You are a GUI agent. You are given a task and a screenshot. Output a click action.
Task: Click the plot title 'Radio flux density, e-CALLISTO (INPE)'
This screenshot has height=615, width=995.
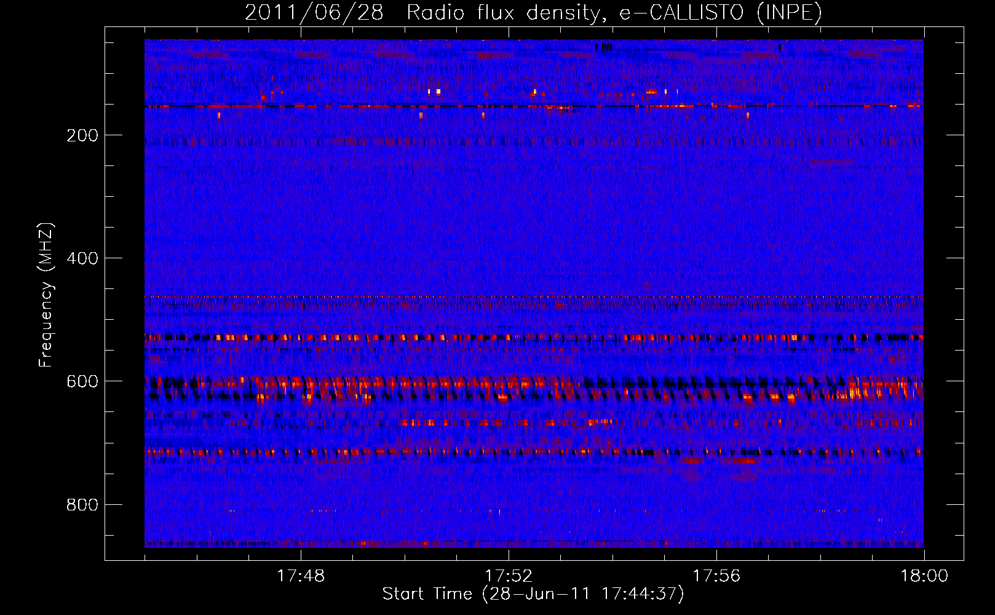pos(614,13)
